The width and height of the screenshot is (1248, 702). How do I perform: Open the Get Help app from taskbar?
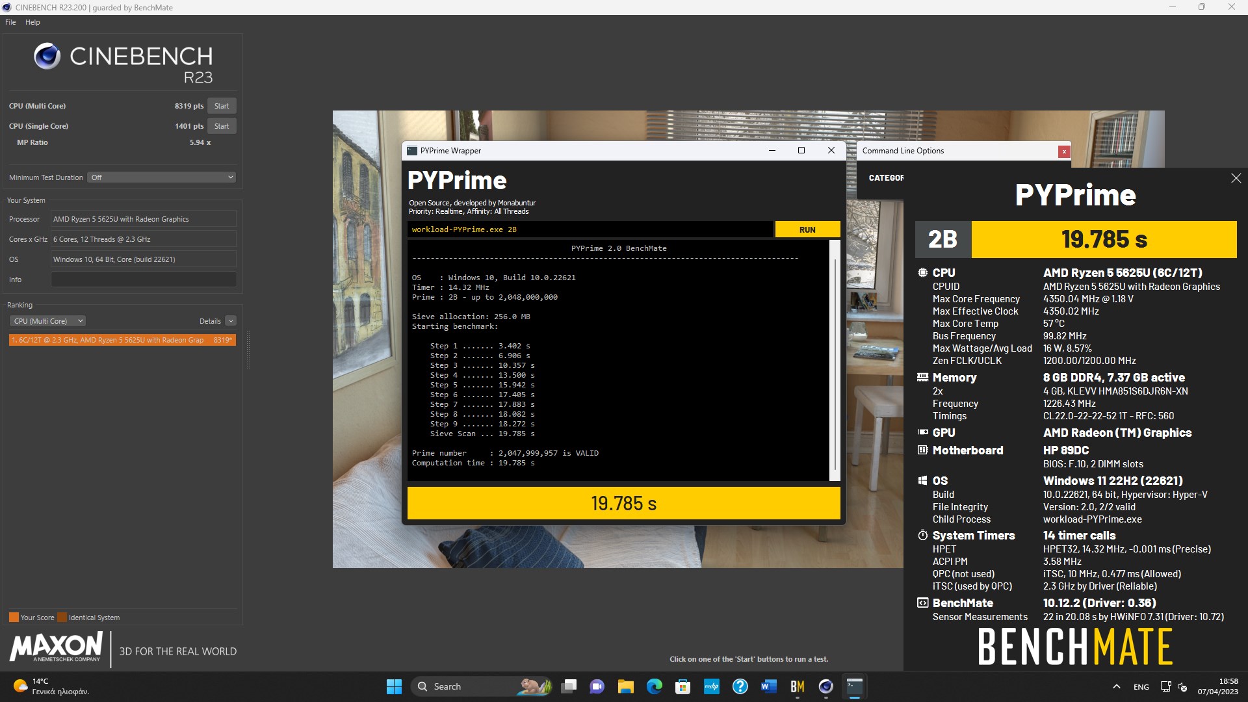(x=740, y=686)
